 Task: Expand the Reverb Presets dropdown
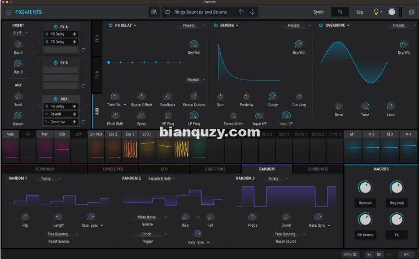(296, 25)
